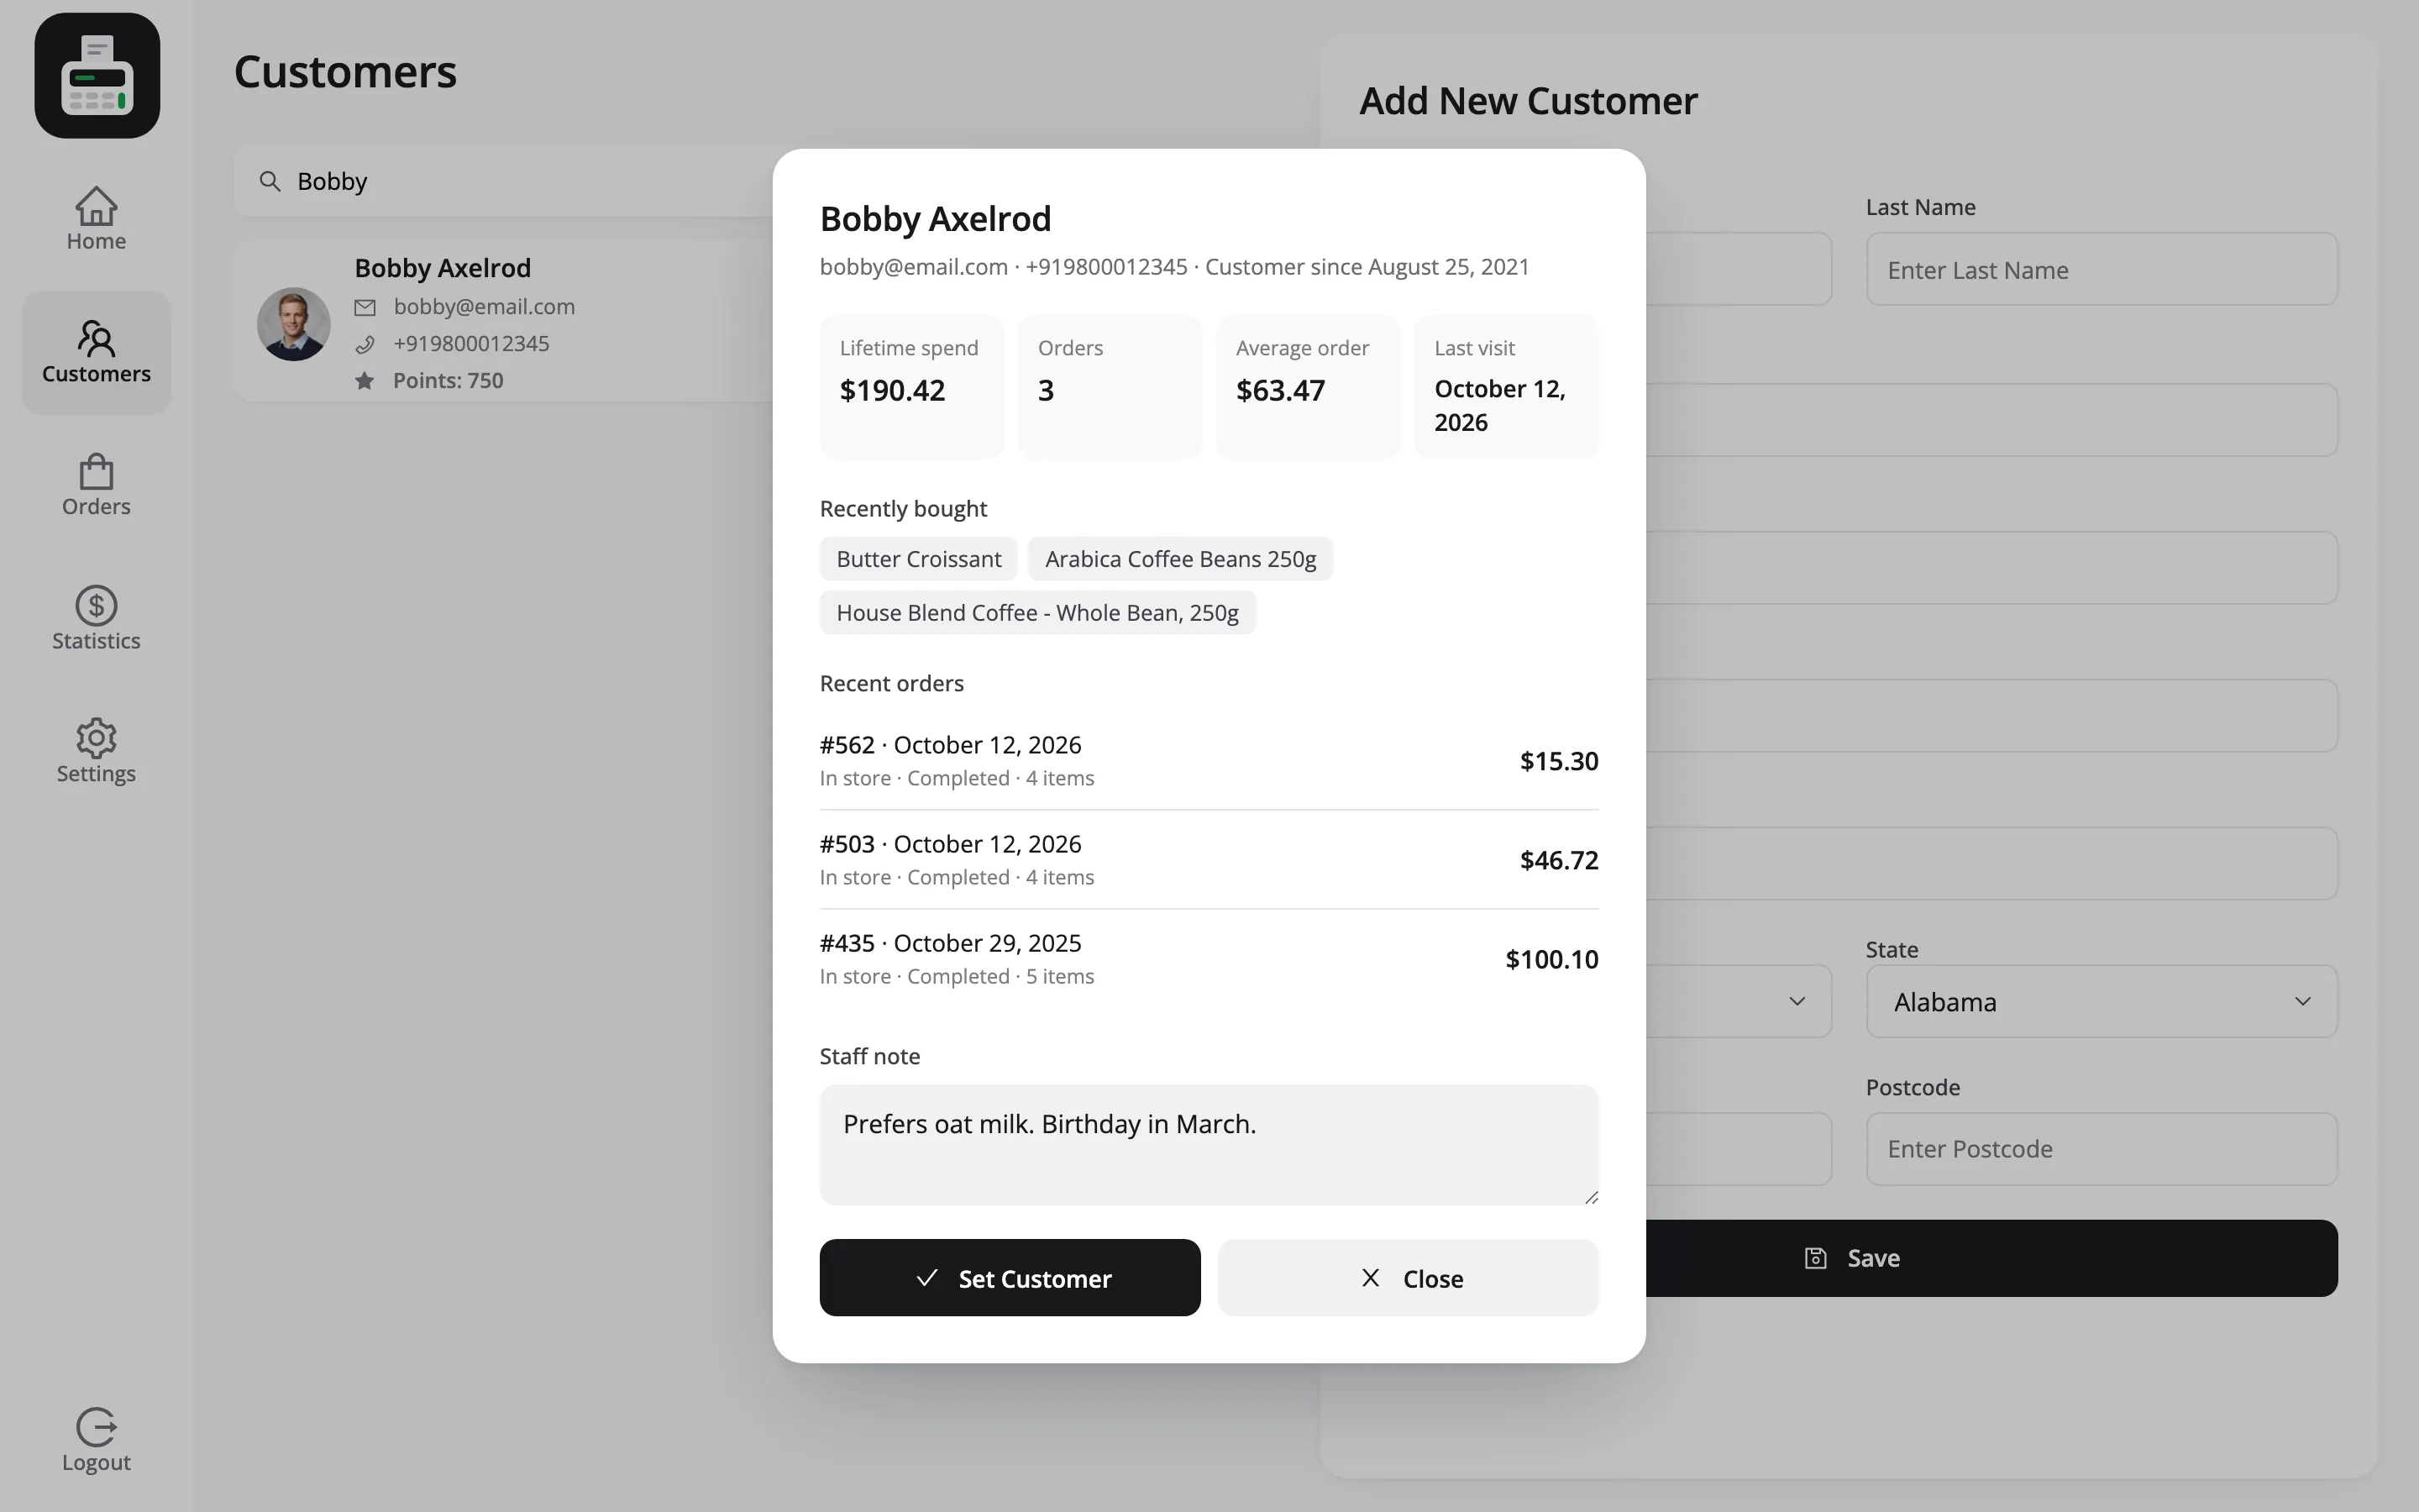This screenshot has height=1512, width=2419.
Task: Click the Lifetime spend $190.42 card
Action: pyautogui.click(x=911, y=387)
